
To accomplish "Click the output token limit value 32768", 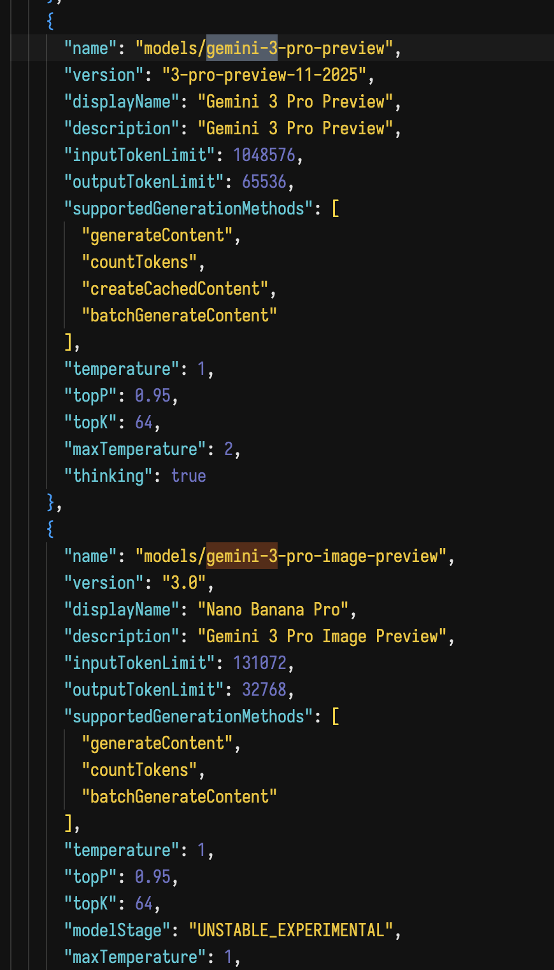I will coord(264,690).
